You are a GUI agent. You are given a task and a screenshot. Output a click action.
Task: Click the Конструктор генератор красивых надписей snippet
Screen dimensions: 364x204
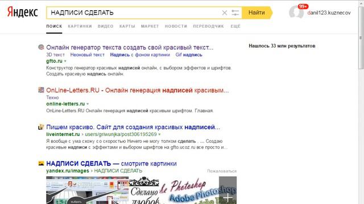click(139, 71)
